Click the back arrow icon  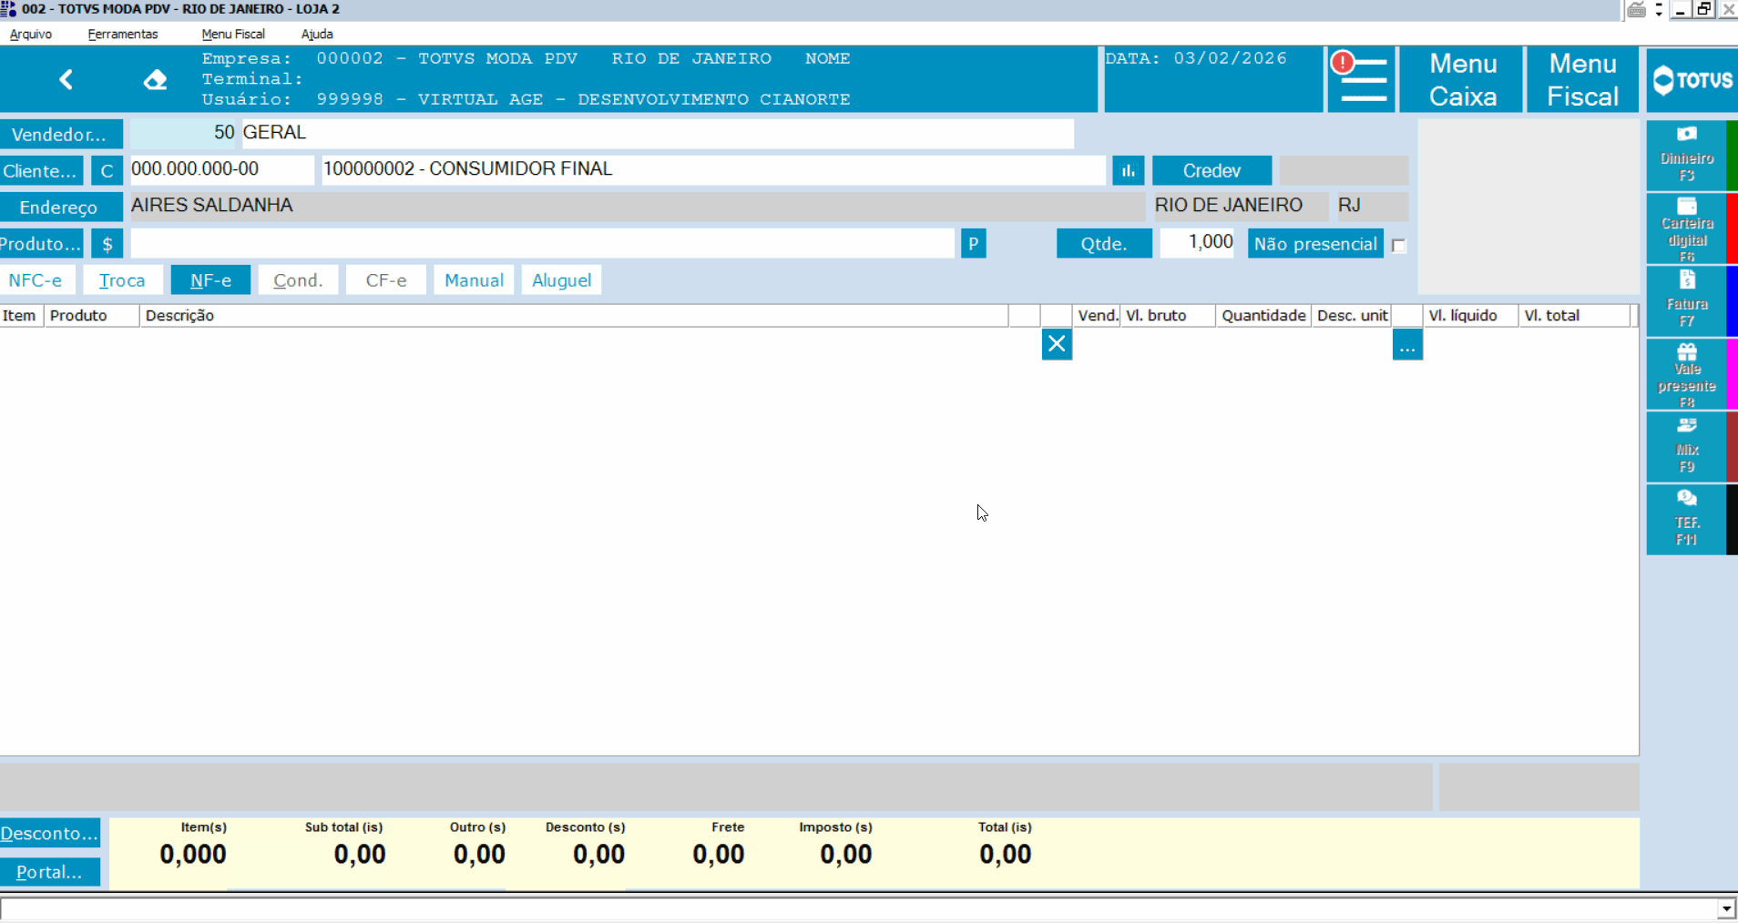[66, 79]
